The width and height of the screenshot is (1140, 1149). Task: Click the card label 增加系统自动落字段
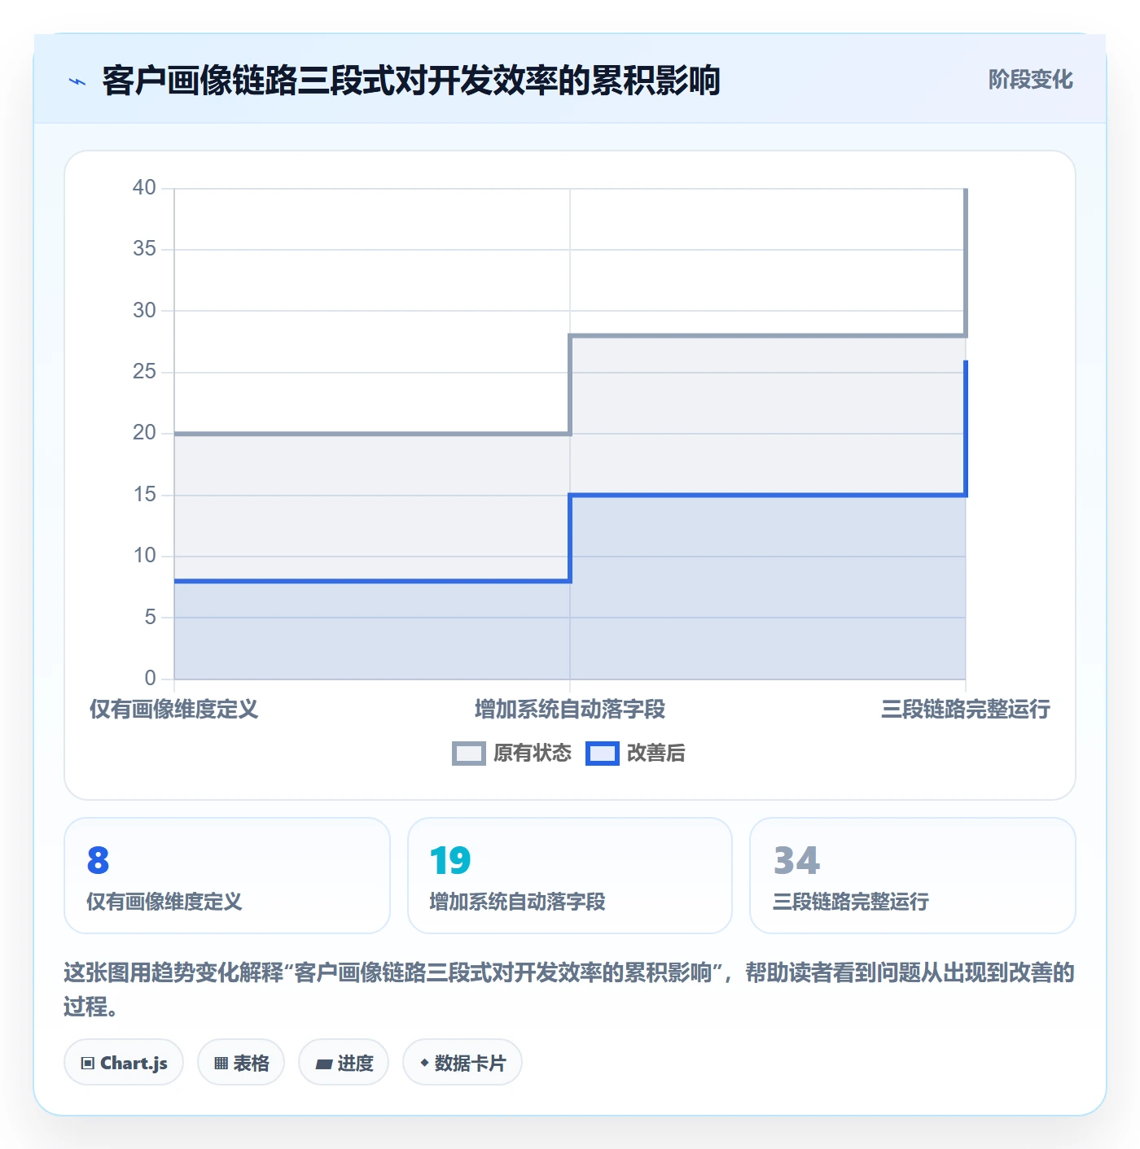point(517,902)
